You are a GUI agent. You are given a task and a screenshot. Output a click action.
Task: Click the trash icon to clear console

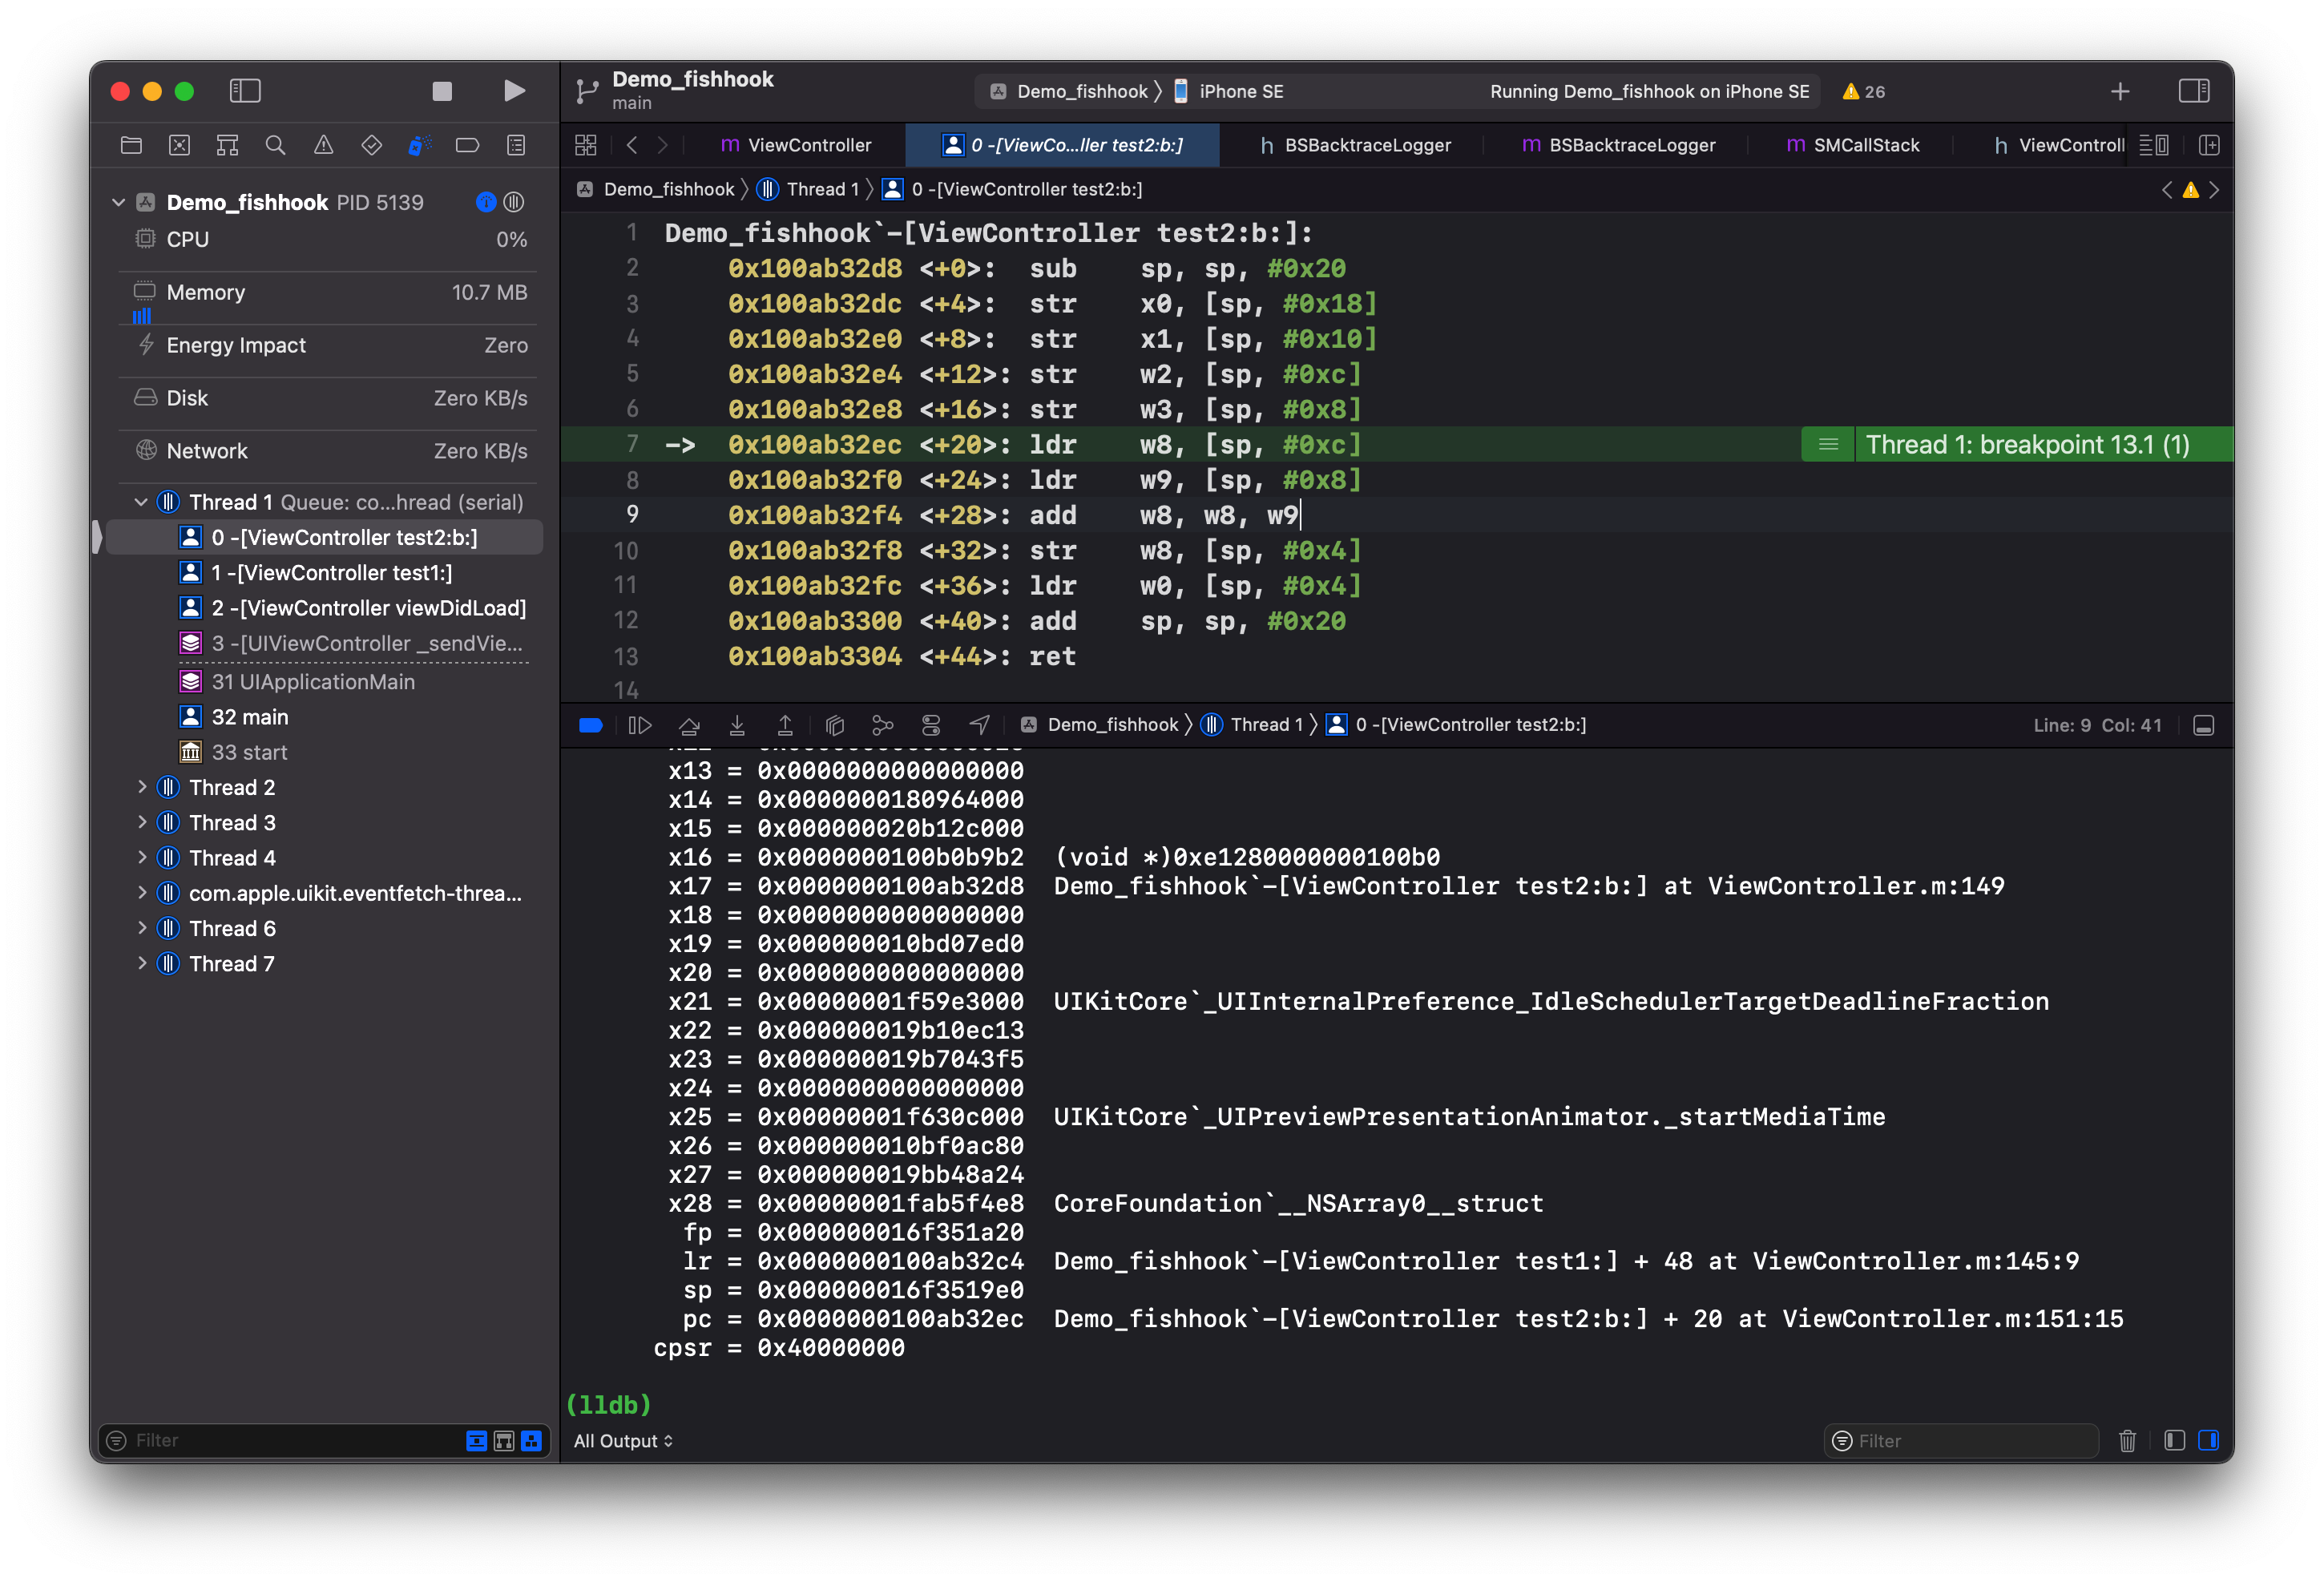pos(2127,1440)
